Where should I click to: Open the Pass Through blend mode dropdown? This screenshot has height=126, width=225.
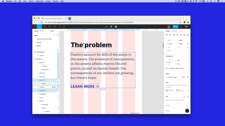coord(173,77)
